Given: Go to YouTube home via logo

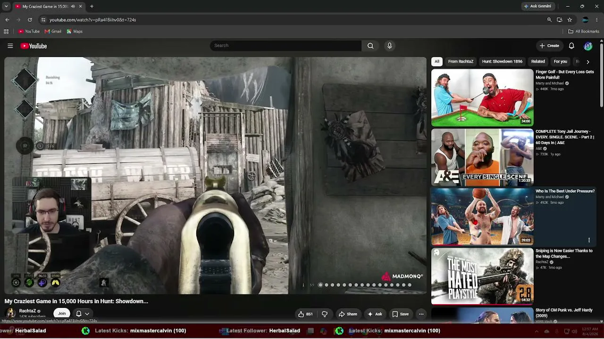Looking at the screenshot, I should (34, 46).
